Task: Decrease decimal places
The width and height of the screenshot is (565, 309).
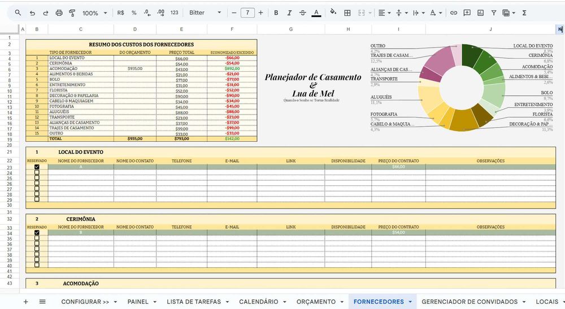Action: pyautogui.click(x=147, y=12)
